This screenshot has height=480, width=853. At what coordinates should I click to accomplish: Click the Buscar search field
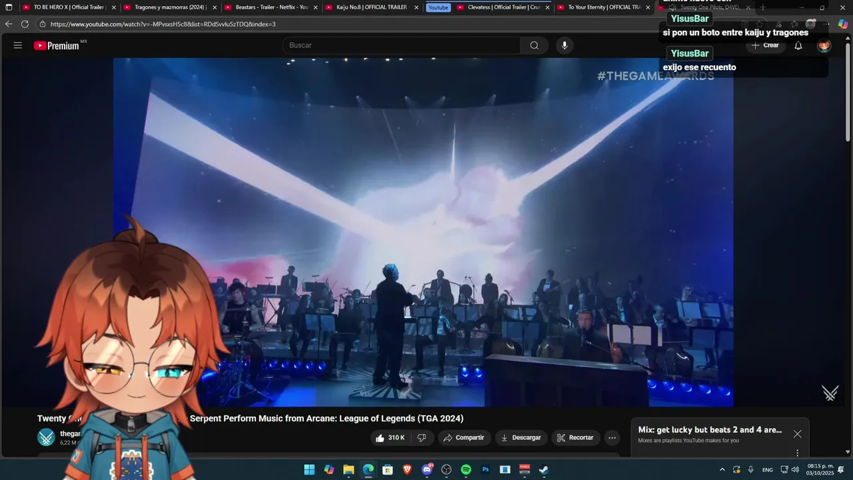(x=402, y=45)
